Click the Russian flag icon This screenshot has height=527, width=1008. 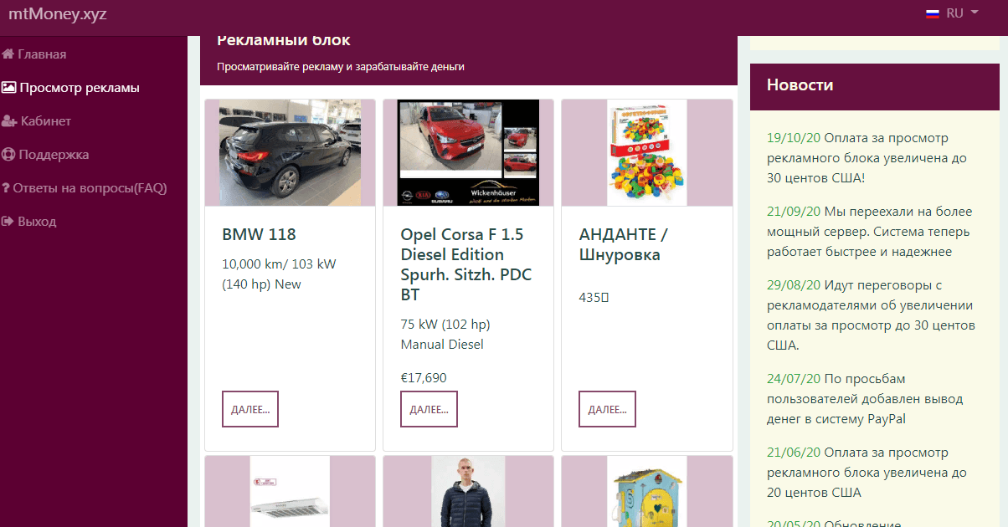click(933, 13)
